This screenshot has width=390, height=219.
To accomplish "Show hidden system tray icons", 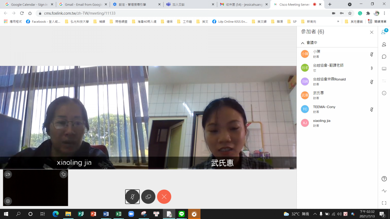I will 315,214.
